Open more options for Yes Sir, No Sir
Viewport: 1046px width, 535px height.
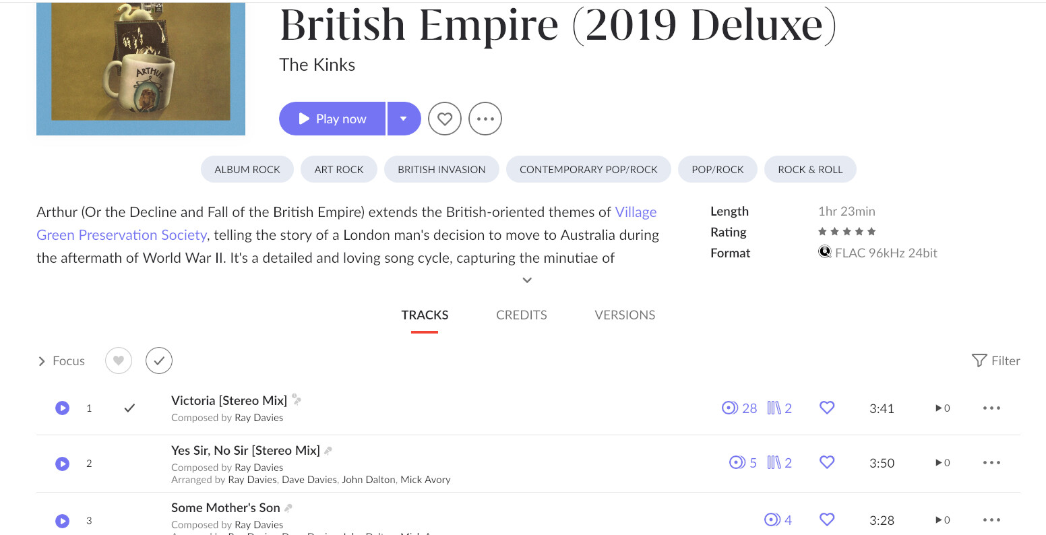pos(991,463)
